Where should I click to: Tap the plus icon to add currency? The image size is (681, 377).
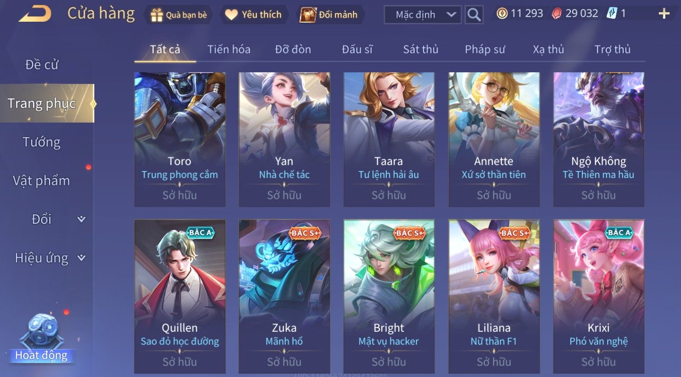[664, 14]
